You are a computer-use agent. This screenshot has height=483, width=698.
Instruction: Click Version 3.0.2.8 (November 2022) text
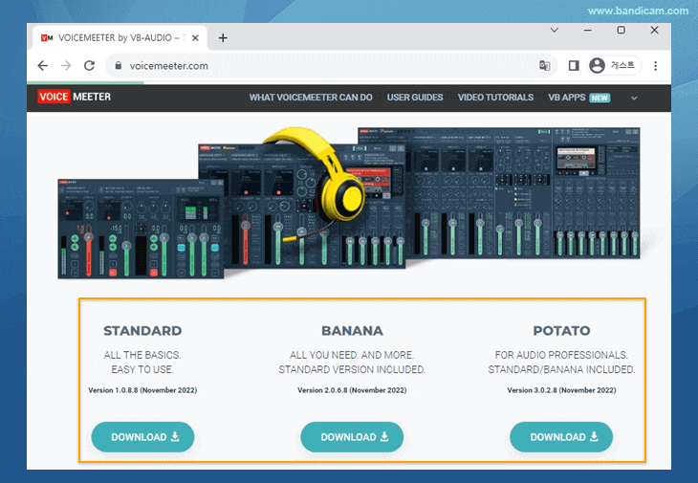561,390
